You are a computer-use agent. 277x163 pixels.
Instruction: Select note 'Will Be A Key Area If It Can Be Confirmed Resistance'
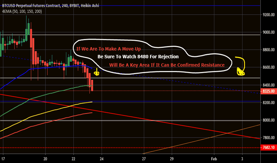(x=167, y=65)
